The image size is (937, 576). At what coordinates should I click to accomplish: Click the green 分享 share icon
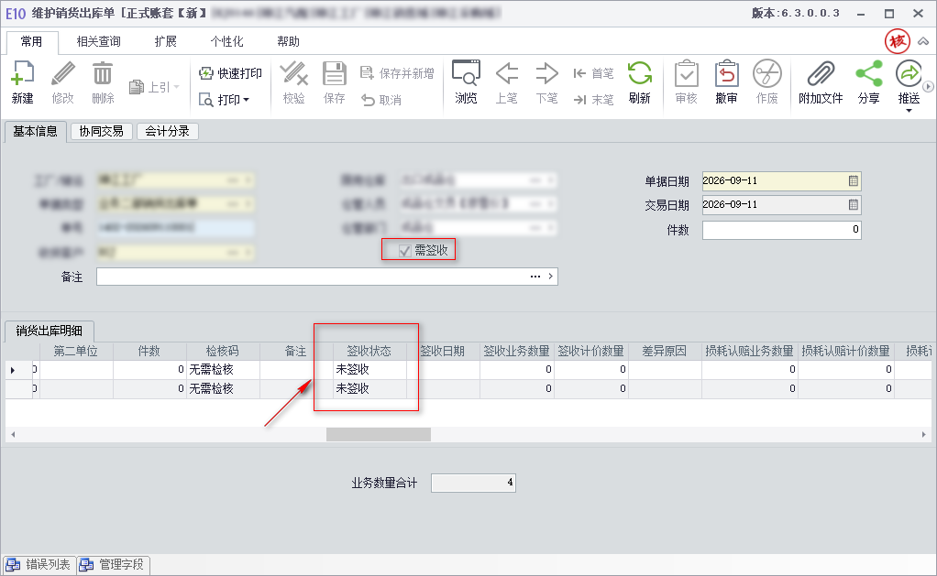(x=869, y=74)
